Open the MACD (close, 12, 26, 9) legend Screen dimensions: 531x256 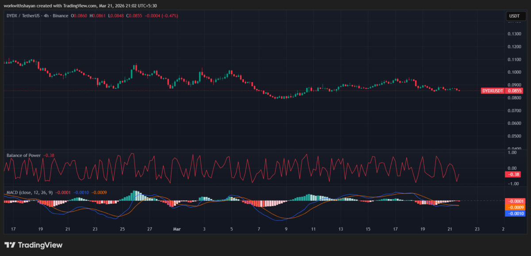pyautogui.click(x=29, y=192)
